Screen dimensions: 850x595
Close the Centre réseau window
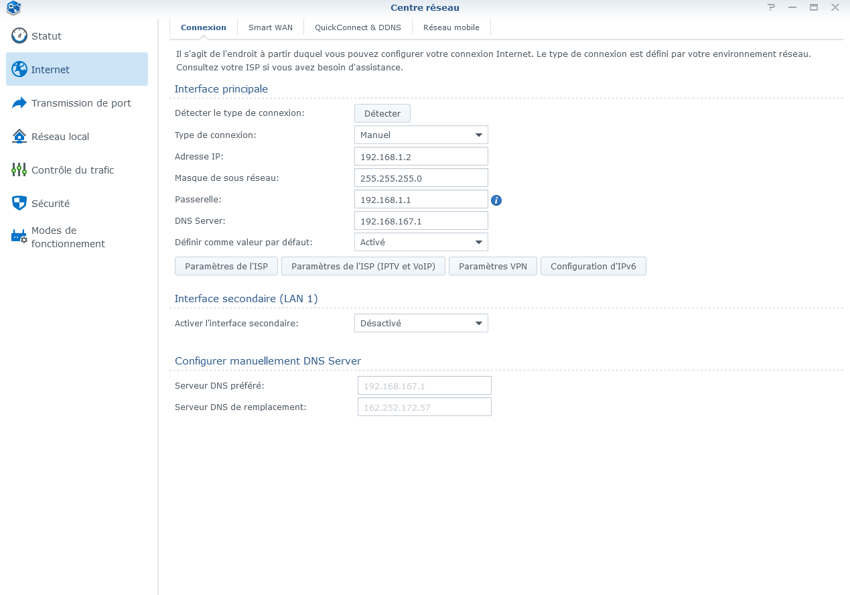[835, 7]
